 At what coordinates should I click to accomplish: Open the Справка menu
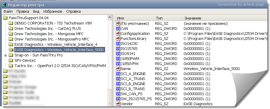(x=73, y=12)
